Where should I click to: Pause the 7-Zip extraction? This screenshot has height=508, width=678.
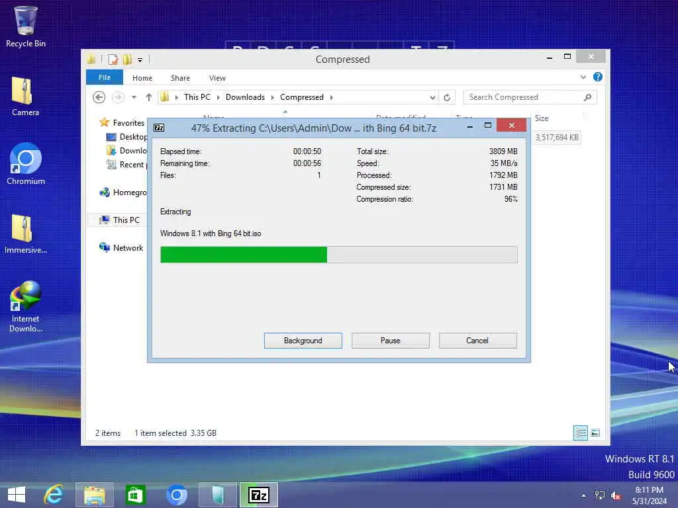tap(390, 341)
